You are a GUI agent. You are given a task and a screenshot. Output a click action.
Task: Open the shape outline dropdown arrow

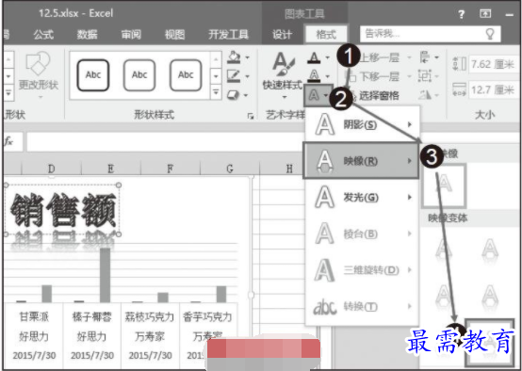[248, 76]
